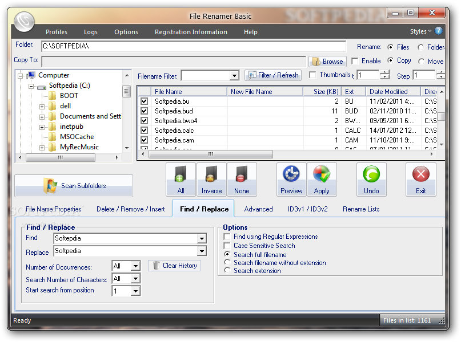Screen dimensions: 461x342
Task: Click the Undo button
Action: [x=371, y=180]
